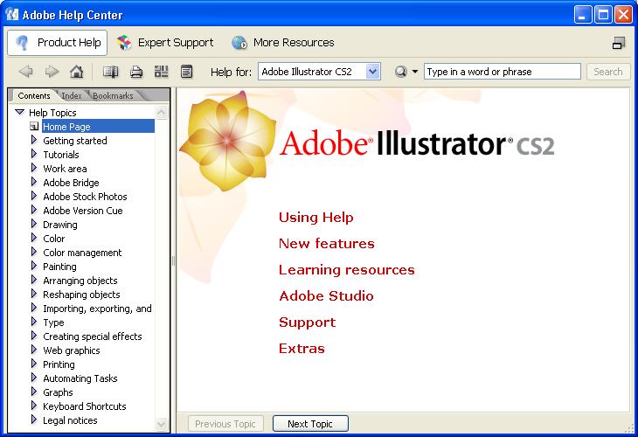Click the Adobe Help Center title icon

click(12, 15)
